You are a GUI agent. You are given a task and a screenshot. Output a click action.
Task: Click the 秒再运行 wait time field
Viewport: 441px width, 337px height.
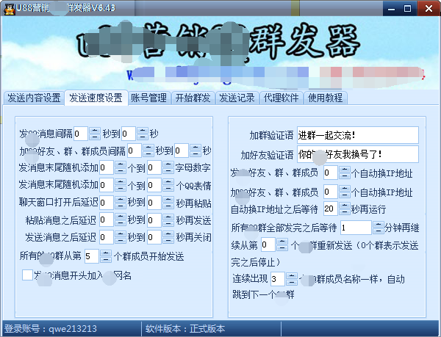tap(331, 209)
